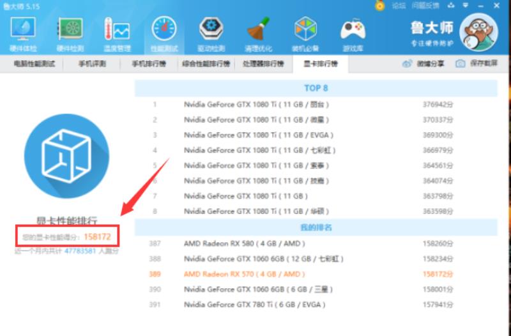Select rank 1 row scoring 376942分
The image size is (511, 336).
click(316, 105)
